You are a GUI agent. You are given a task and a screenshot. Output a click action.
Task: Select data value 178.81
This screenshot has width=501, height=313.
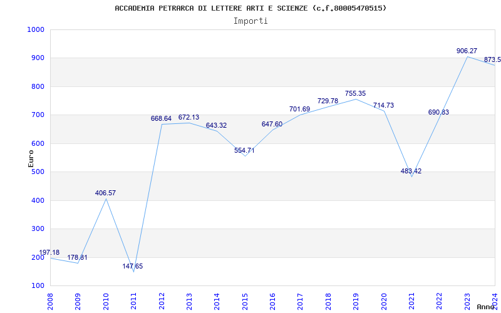pos(77,258)
